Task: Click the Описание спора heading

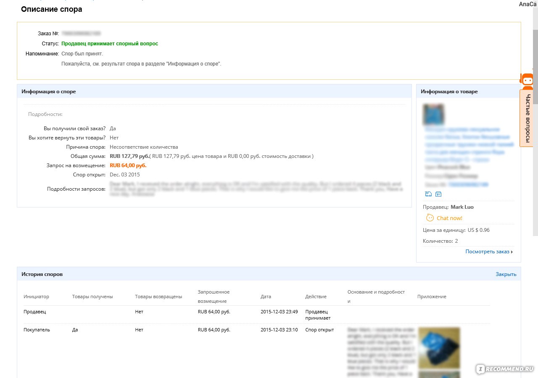Action: [x=52, y=9]
